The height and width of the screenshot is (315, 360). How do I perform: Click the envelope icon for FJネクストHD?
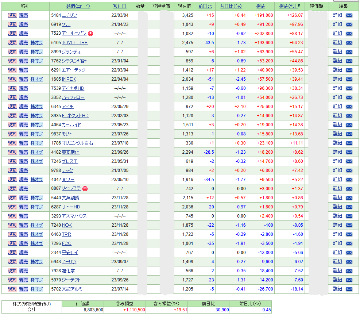coord(349,116)
